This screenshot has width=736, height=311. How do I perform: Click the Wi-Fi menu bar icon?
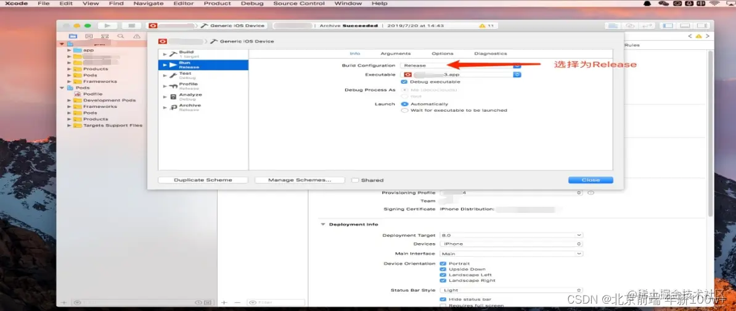coord(714,3)
